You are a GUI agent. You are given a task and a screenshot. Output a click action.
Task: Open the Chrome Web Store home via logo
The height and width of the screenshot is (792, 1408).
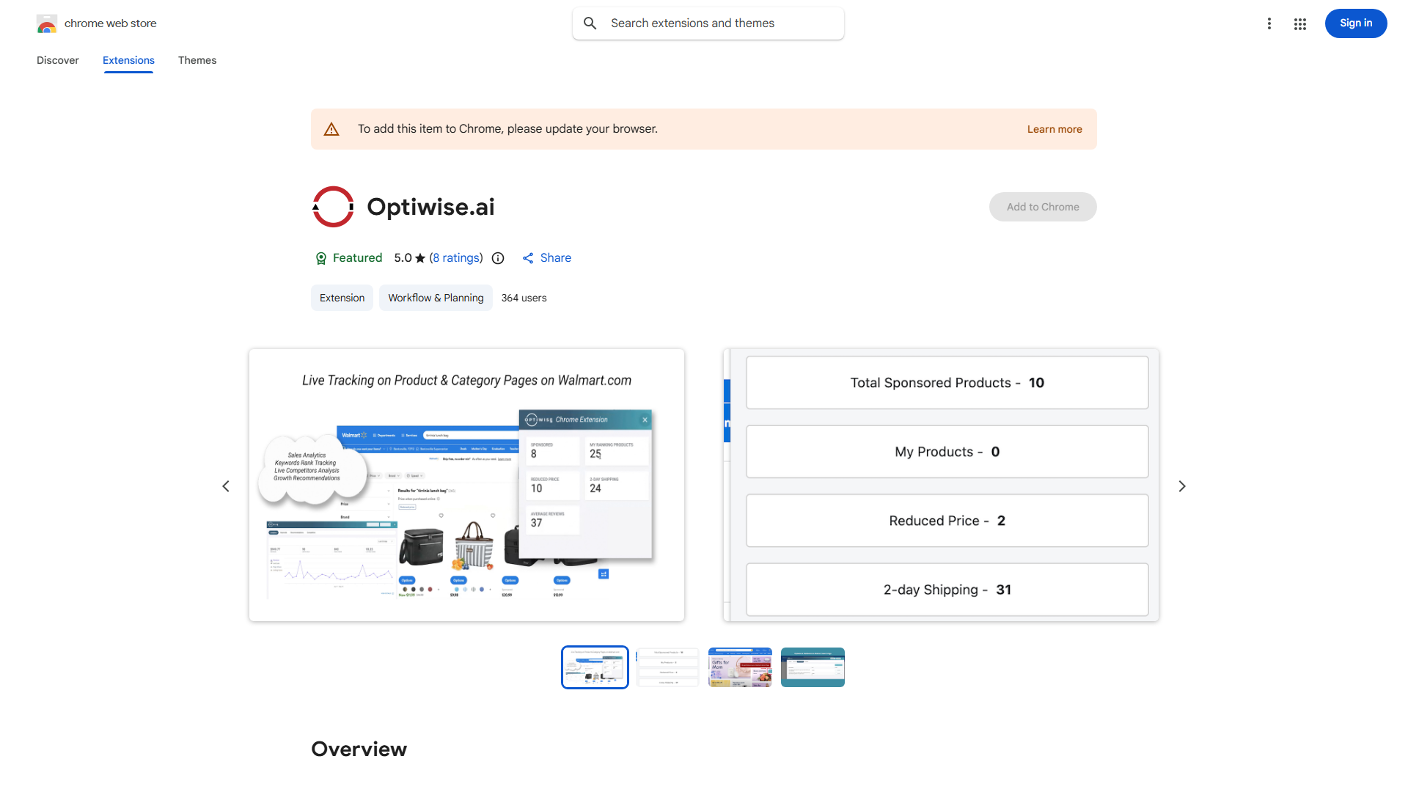[x=47, y=23]
